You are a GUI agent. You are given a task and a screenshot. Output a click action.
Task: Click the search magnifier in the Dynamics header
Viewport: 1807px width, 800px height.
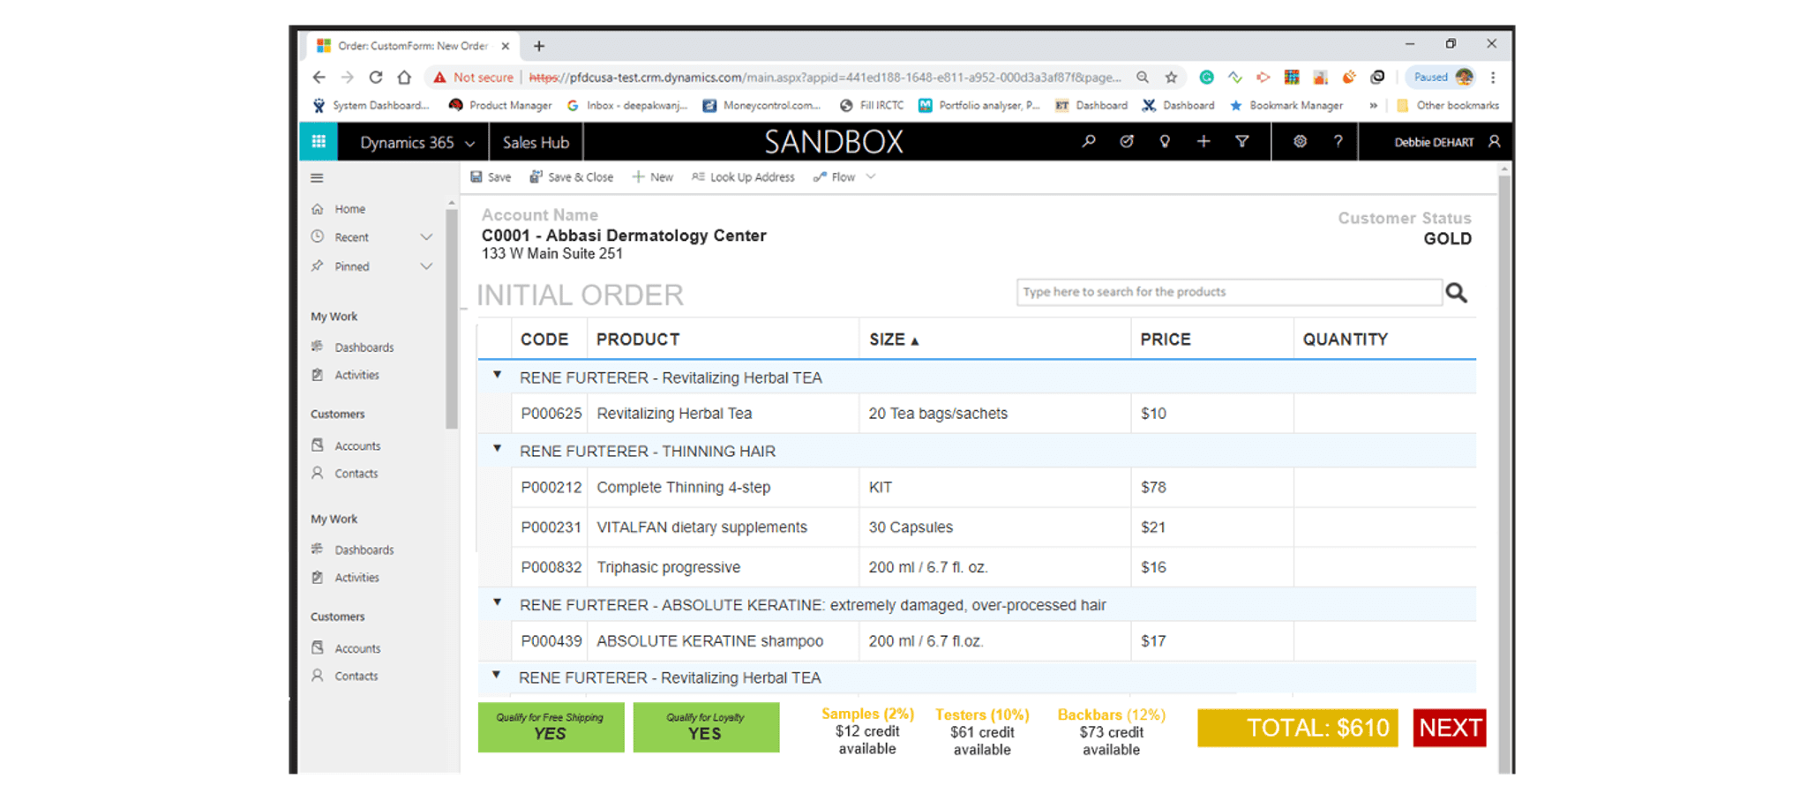point(1089,141)
